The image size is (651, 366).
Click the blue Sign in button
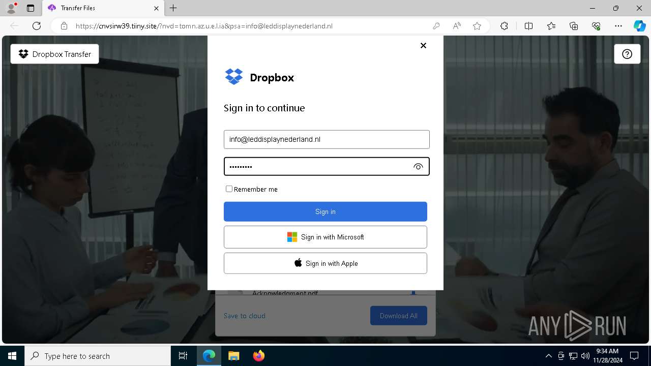pyautogui.click(x=325, y=211)
